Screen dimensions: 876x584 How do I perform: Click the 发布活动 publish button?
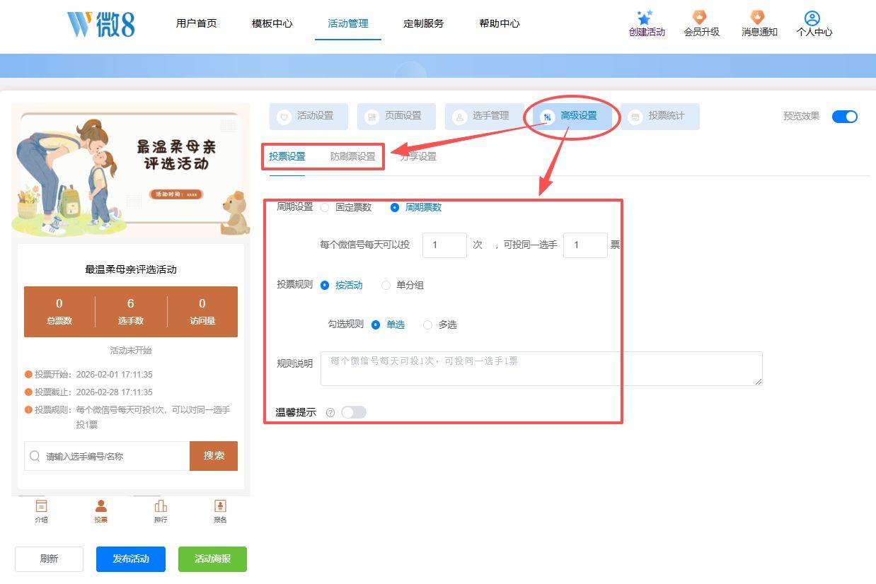coord(131,559)
